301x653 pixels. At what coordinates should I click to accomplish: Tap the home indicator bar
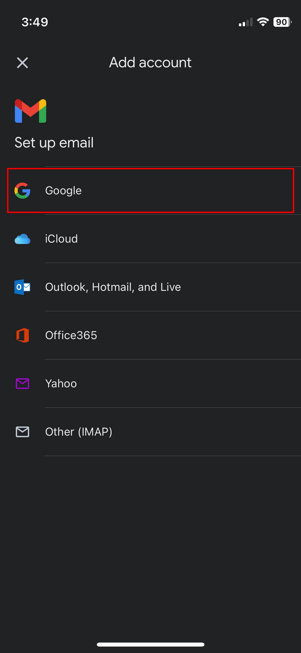click(x=150, y=644)
